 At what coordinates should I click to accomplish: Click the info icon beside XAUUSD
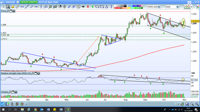click(x=18, y=2)
